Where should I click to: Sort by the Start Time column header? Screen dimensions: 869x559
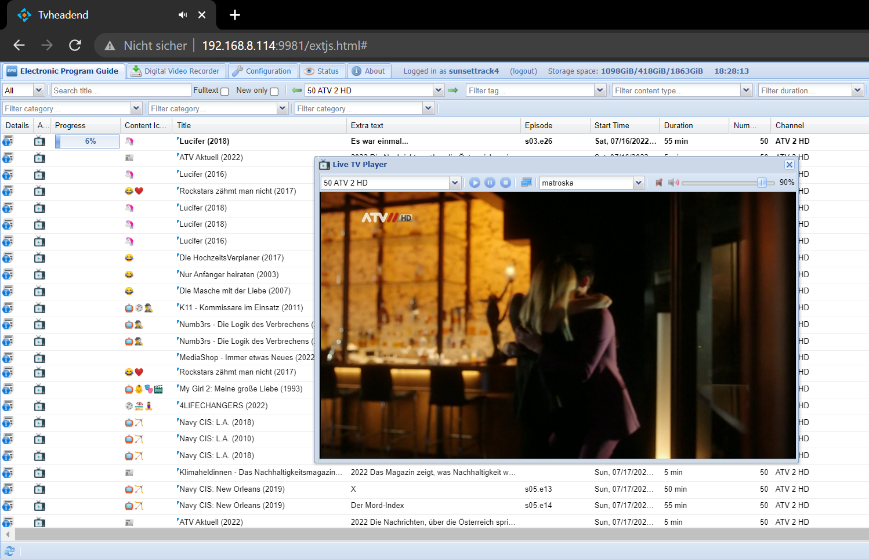click(x=625, y=125)
